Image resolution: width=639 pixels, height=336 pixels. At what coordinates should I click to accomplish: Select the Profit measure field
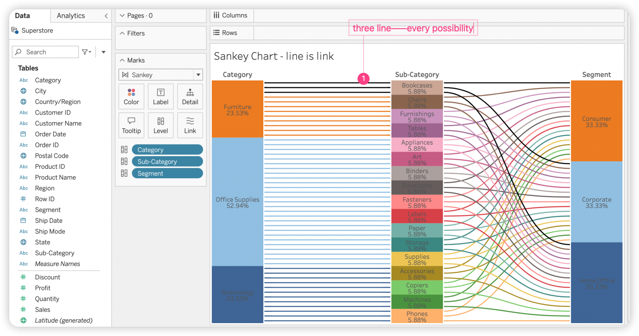[x=42, y=288]
